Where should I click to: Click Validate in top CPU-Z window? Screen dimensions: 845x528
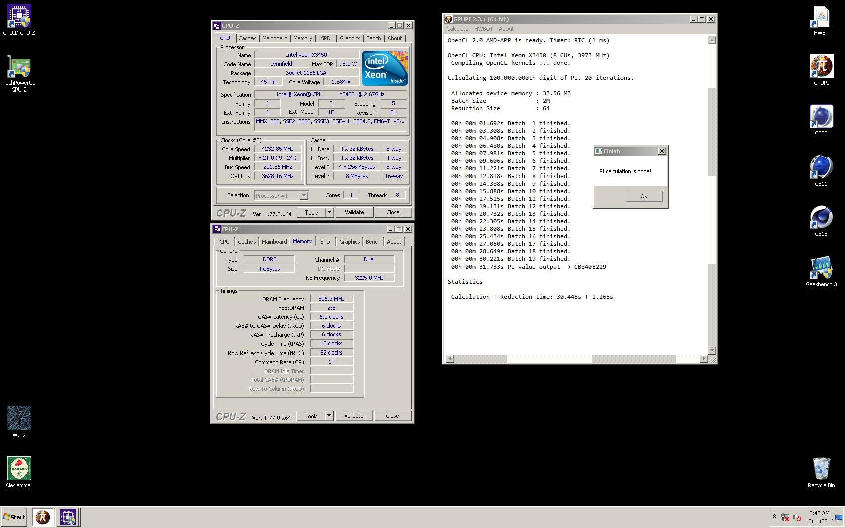pyautogui.click(x=354, y=212)
